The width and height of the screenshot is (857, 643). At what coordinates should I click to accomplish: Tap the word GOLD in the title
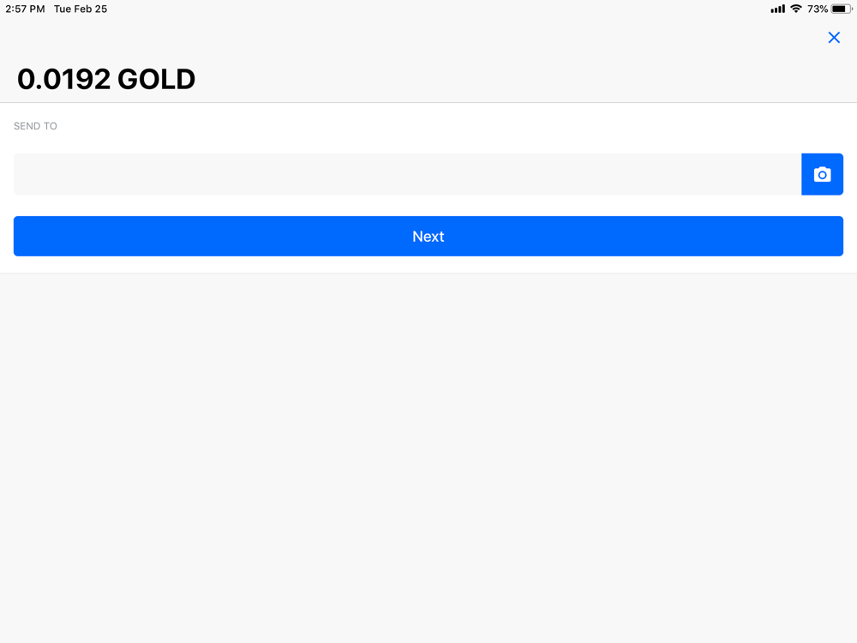[156, 79]
